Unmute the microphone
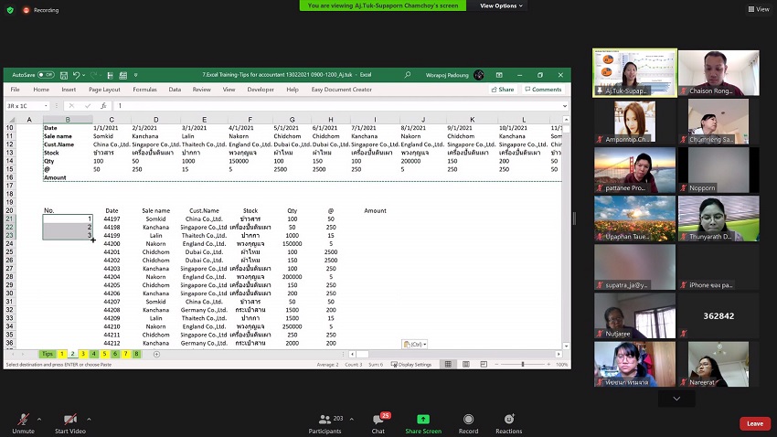Image resolution: width=777 pixels, height=437 pixels. point(23,422)
